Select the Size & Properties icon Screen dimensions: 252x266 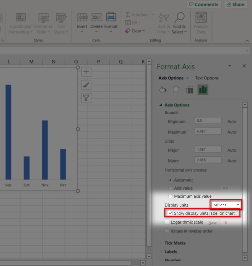tap(189, 90)
